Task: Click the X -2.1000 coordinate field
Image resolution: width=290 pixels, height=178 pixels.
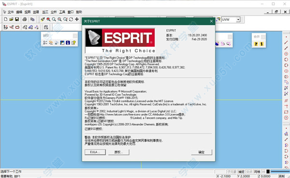Action: tap(226, 176)
